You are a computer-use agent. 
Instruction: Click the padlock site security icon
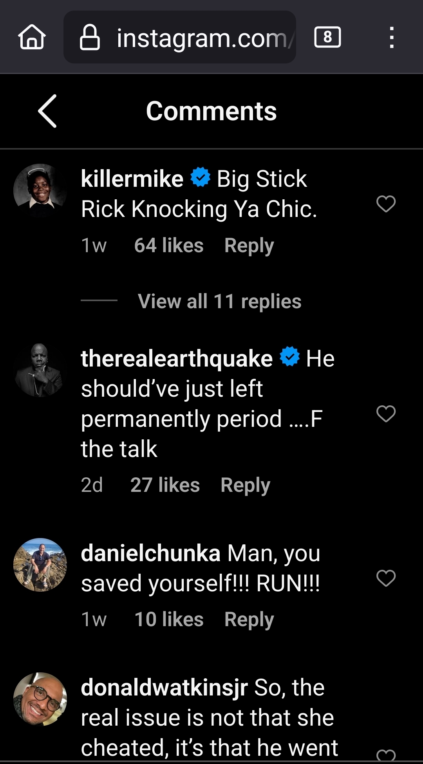click(90, 38)
